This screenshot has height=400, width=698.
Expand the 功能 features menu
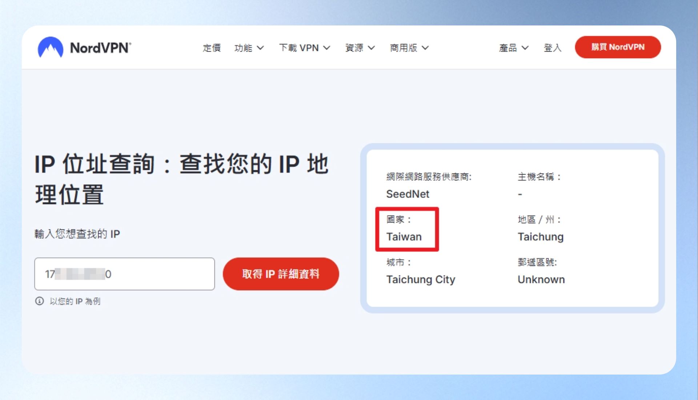249,48
